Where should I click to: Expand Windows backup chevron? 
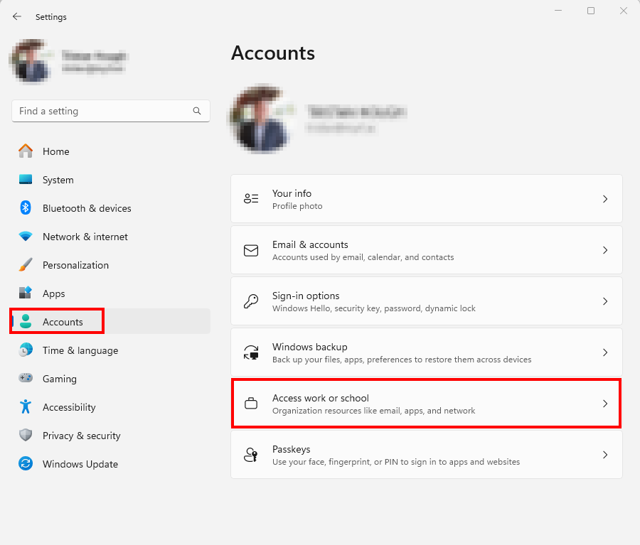pos(605,352)
